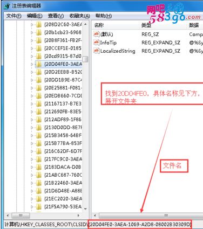Click folder icon of {212690FB-83E5 key
Image resolution: width=203 pixels, height=229 pixels.
pos(38,112)
